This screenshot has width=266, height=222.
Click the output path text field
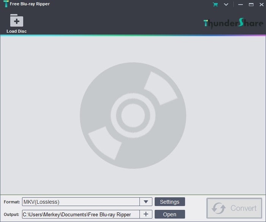coord(81,214)
